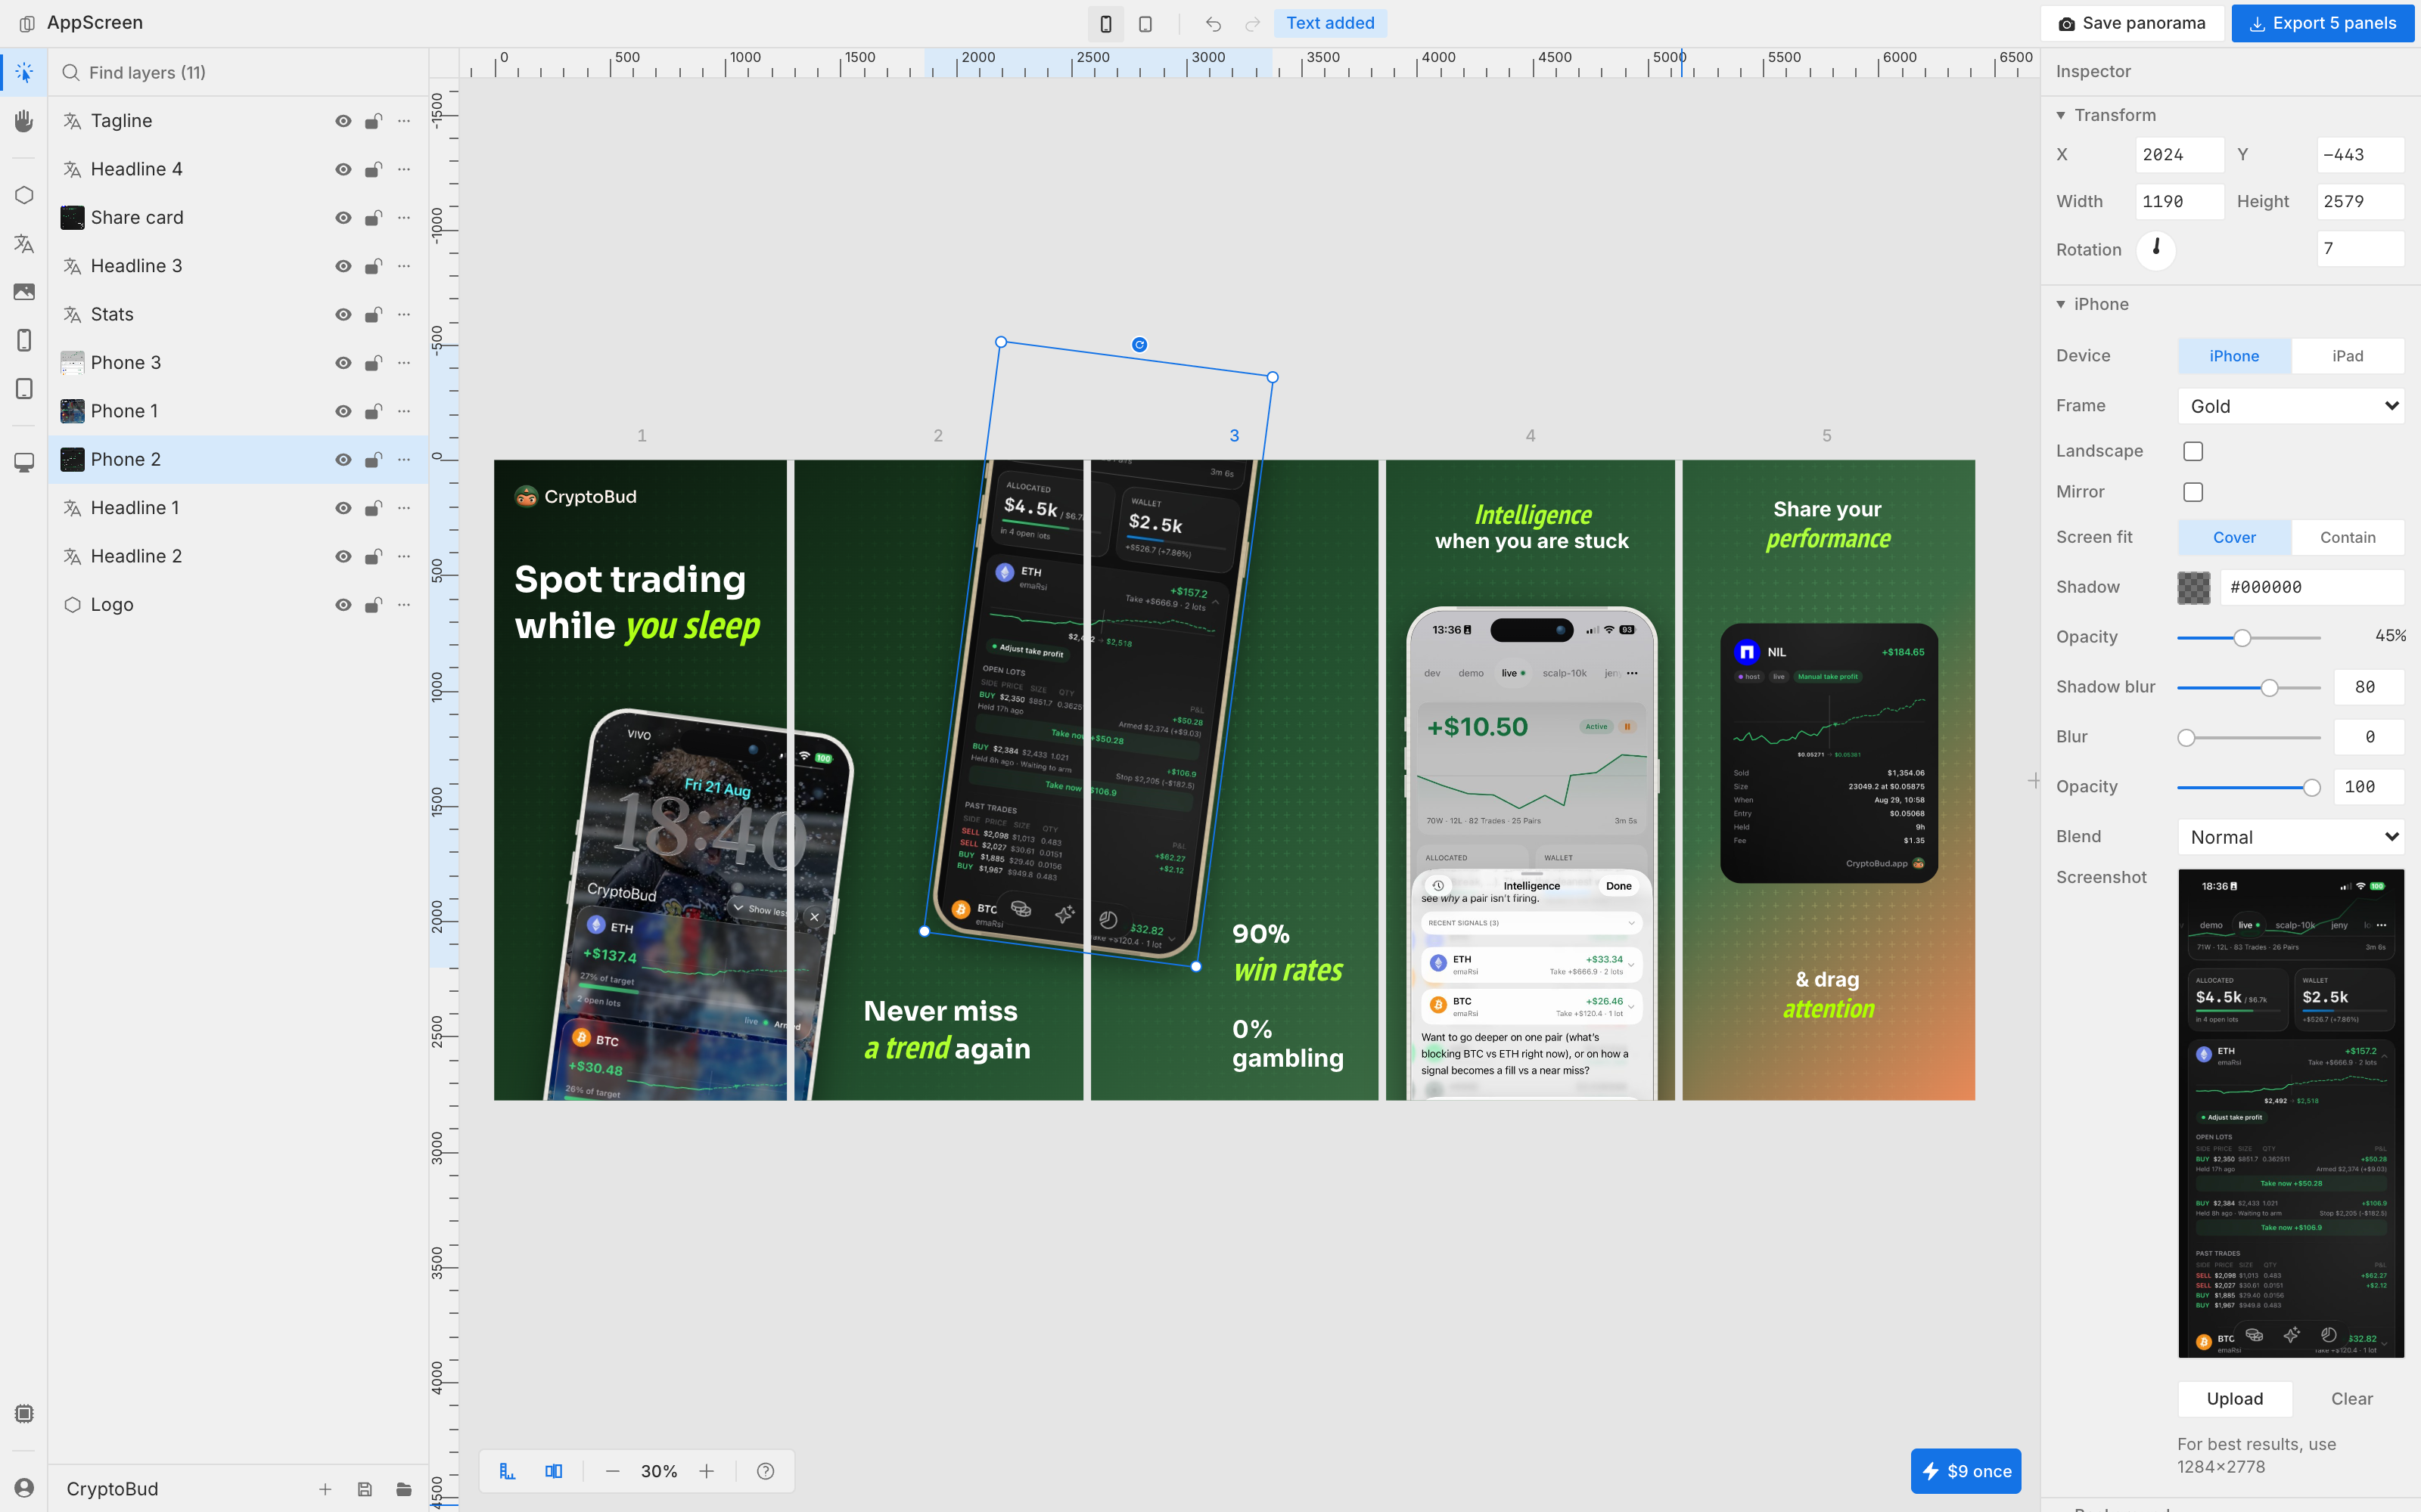Image resolution: width=2421 pixels, height=1512 pixels.
Task: Zoom in with the plus icon
Action: [x=707, y=1471]
